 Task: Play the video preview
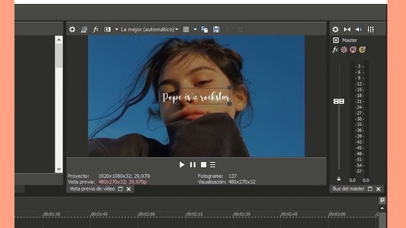click(182, 165)
